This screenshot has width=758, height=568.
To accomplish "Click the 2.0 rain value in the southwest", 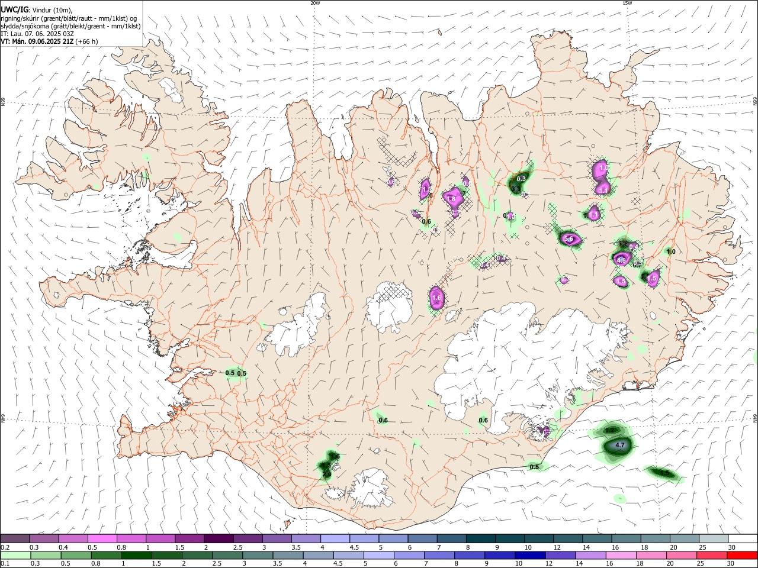I will (327, 475).
